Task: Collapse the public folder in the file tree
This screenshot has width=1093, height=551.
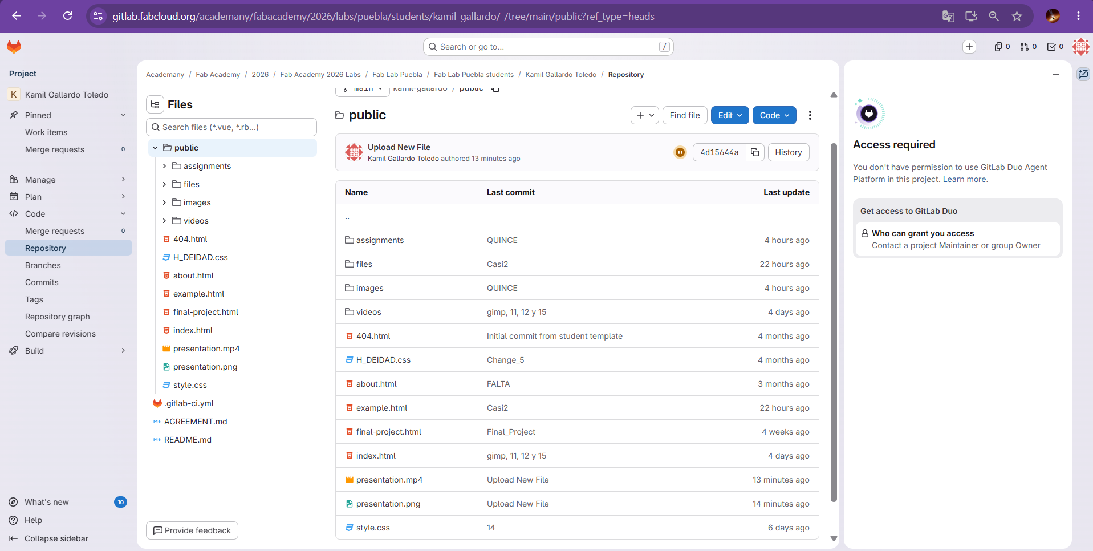Action: (x=155, y=148)
